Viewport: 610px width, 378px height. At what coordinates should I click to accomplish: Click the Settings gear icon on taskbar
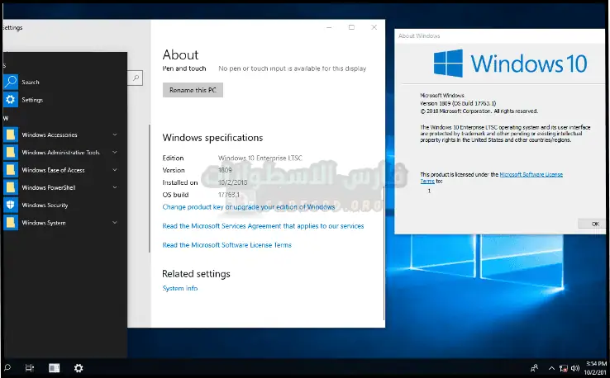tap(79, 367)
